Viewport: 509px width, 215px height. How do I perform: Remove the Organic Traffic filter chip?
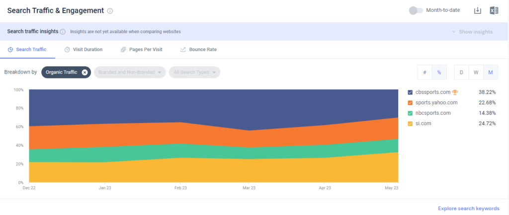tap(85, 72)
